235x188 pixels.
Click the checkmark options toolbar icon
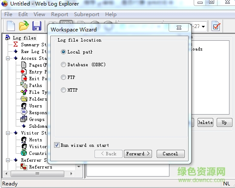click(216, 26)
